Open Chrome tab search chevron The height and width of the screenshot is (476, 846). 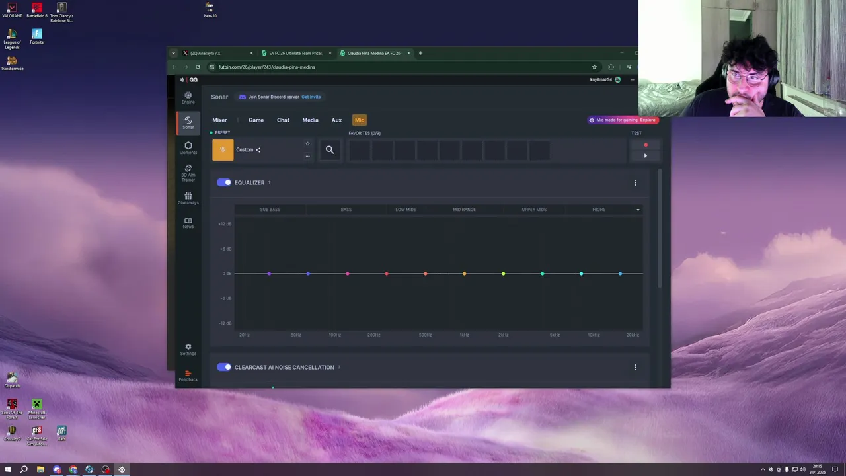coord(173,53)
